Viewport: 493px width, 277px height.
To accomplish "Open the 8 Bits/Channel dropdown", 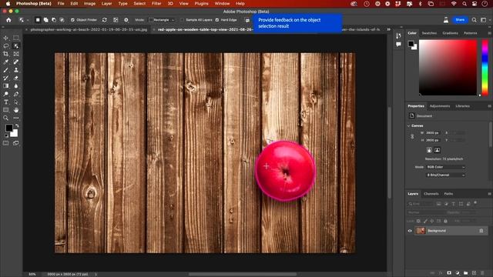I will coord(445,175).
